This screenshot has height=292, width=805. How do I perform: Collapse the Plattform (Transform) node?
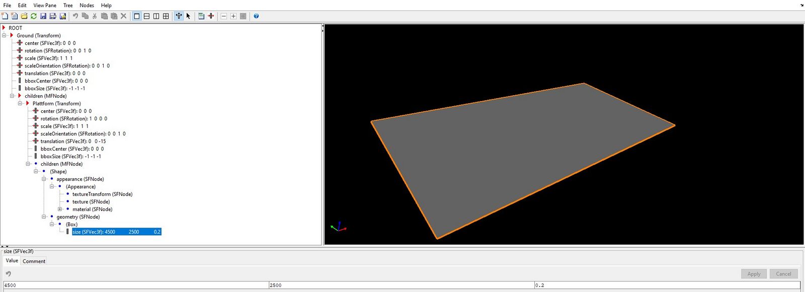20,104
